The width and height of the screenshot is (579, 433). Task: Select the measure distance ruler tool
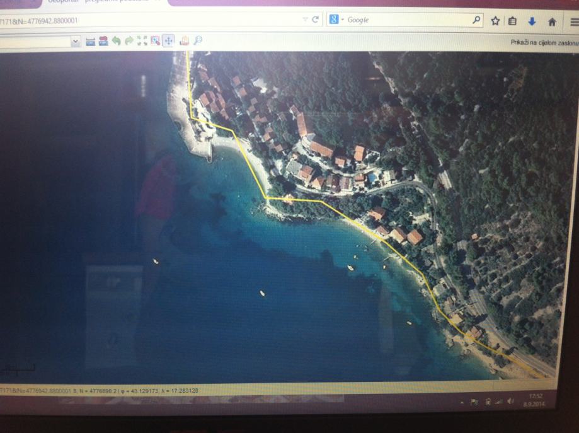(91, 42)
